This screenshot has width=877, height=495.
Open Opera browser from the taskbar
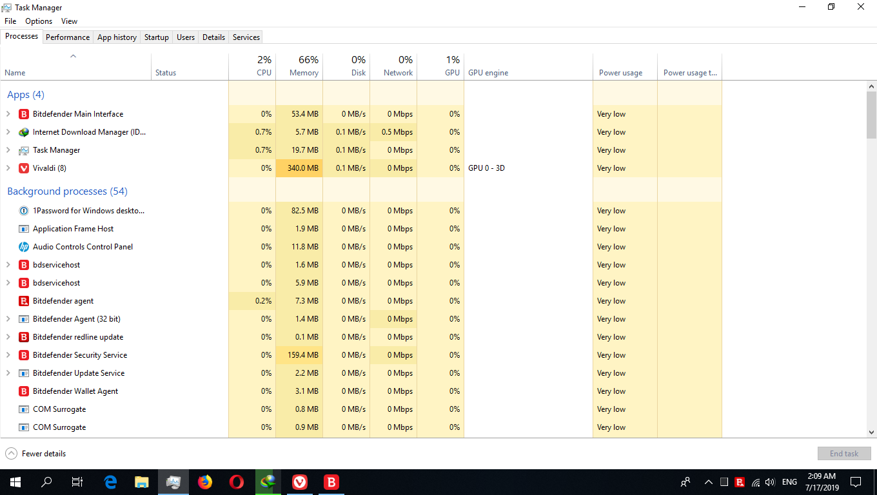click(237, 481)
